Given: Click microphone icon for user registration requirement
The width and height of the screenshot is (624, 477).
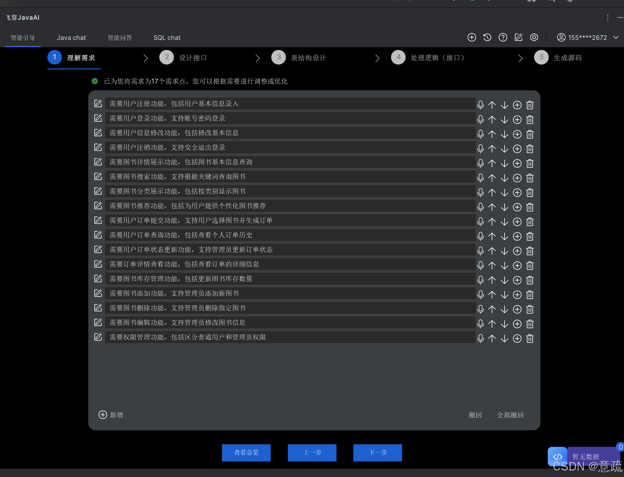Looking at the screenshot, I should (481, 105).
